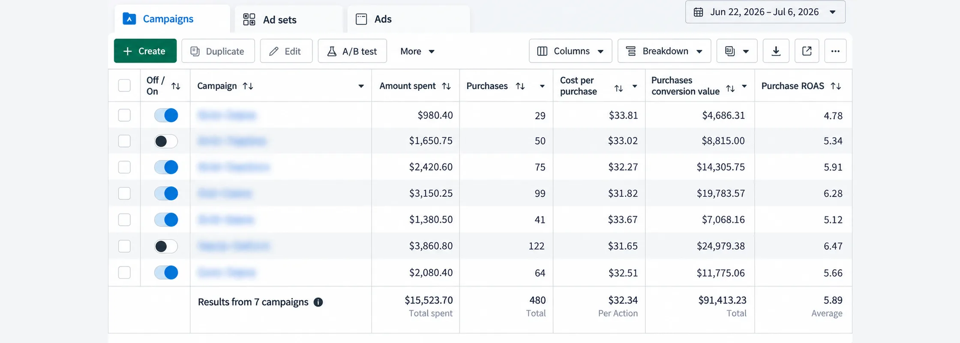The image size is (960, 343).
Task: Sort by Cost per purchase arrows
Action: click(618, 88)
